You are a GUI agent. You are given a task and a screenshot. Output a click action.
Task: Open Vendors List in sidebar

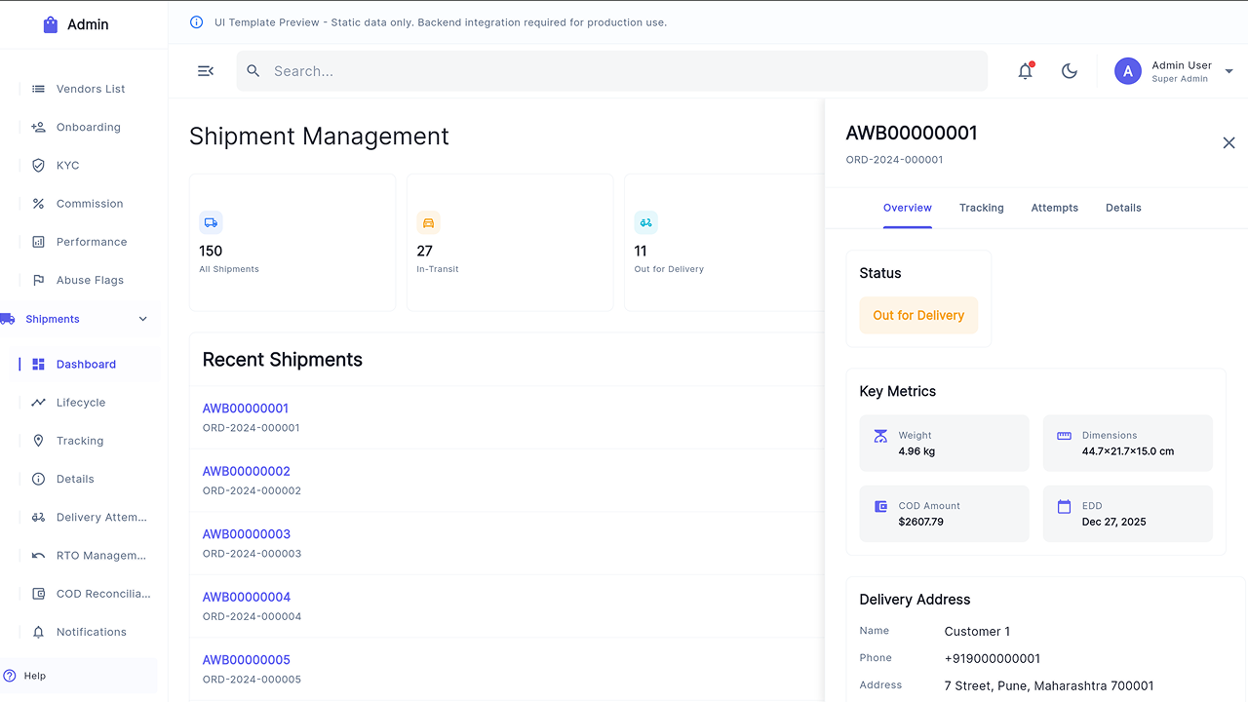[90, 89]
